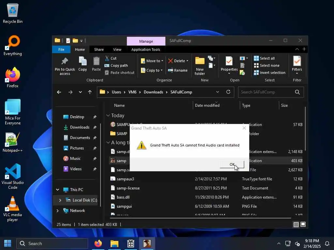The image size is (334, 250).
Task: Select the SAMP folder in file list
Action: (x=122, y=134)
